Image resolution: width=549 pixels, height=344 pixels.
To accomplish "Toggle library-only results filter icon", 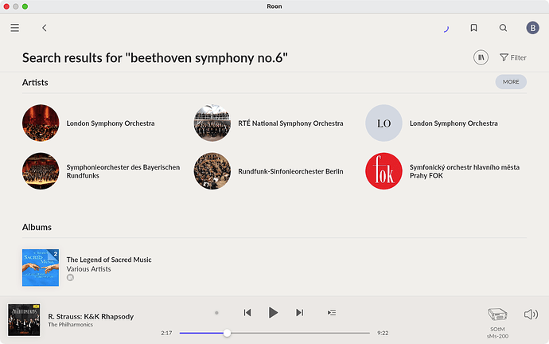I will coord(481,57).
